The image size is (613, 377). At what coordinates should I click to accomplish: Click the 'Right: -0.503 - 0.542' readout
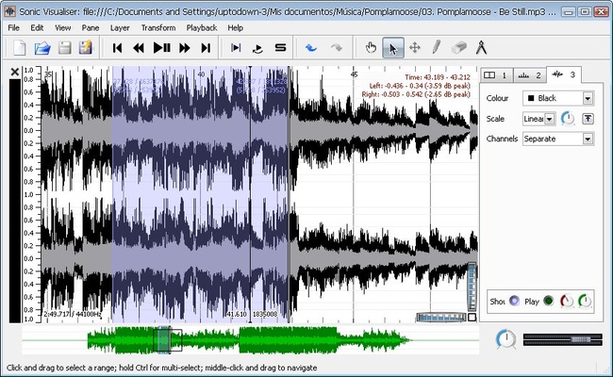point(416,94)
